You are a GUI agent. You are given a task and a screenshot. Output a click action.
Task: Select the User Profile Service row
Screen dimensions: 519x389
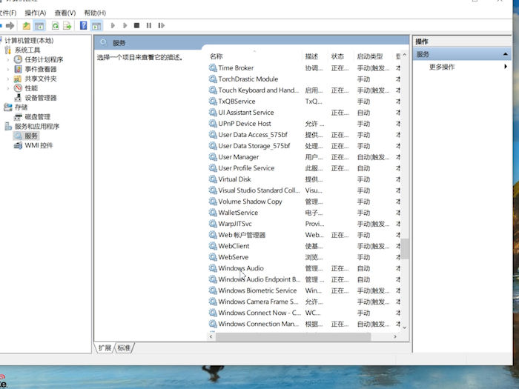pyautogui.click(x=304, y=168)
